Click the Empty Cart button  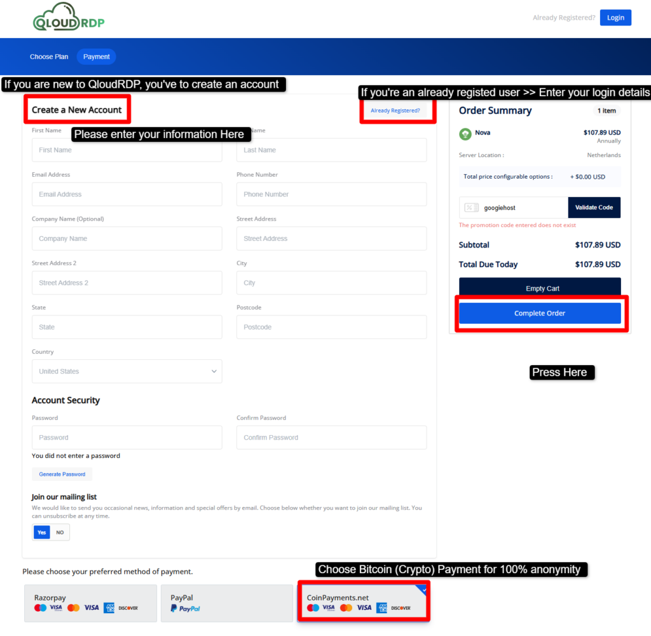pyautogui.click(x=540, y=287)
